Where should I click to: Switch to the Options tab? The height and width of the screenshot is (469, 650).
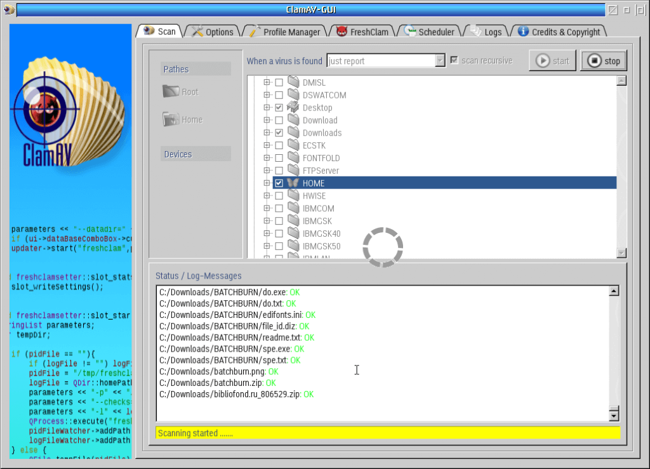[219, 32]
